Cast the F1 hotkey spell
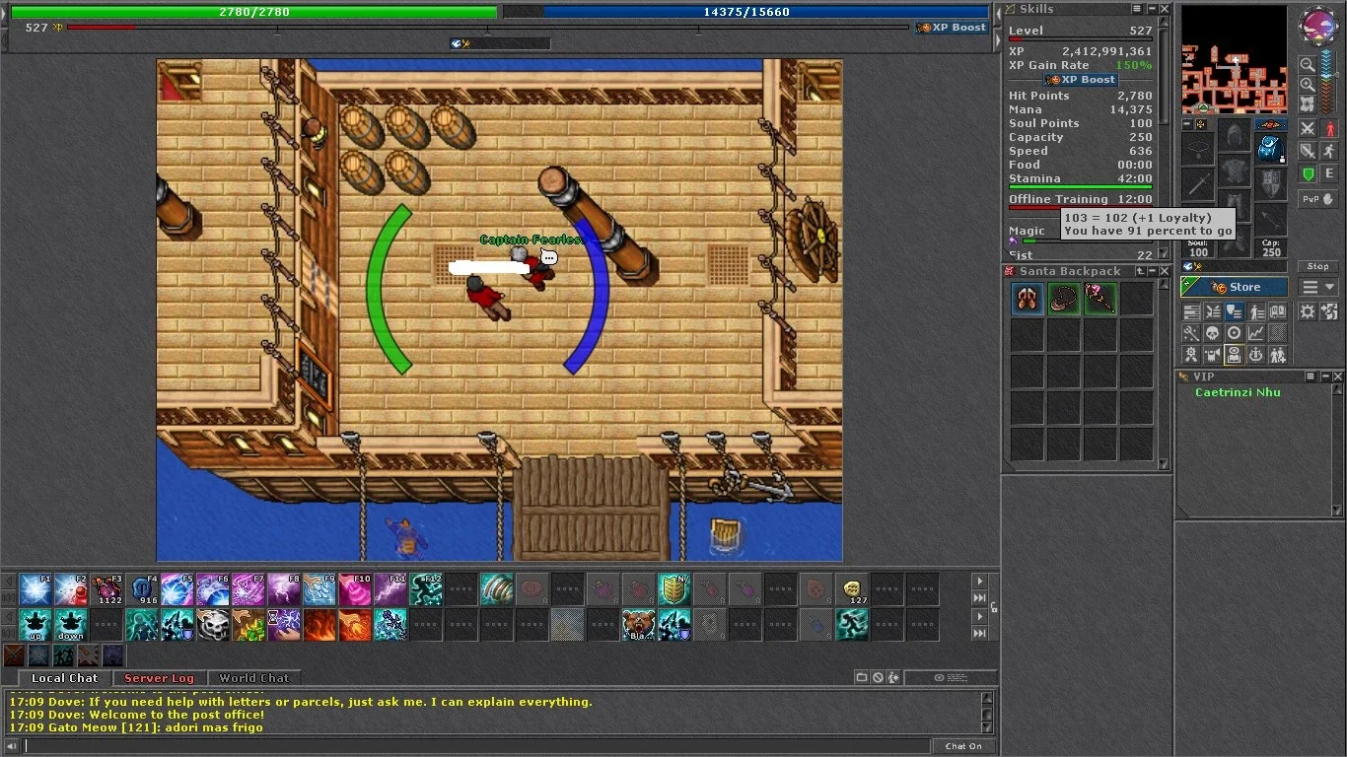This screenshot has width=1347, height=757. 35,589
